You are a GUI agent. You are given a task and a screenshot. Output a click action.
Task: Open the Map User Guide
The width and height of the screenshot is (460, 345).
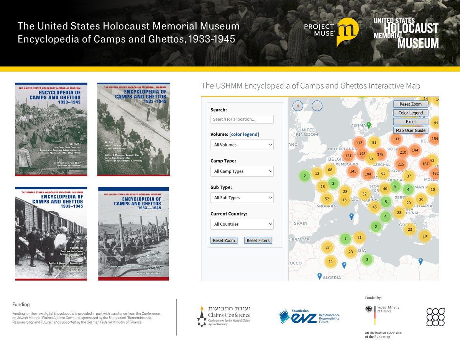(411, 130)
